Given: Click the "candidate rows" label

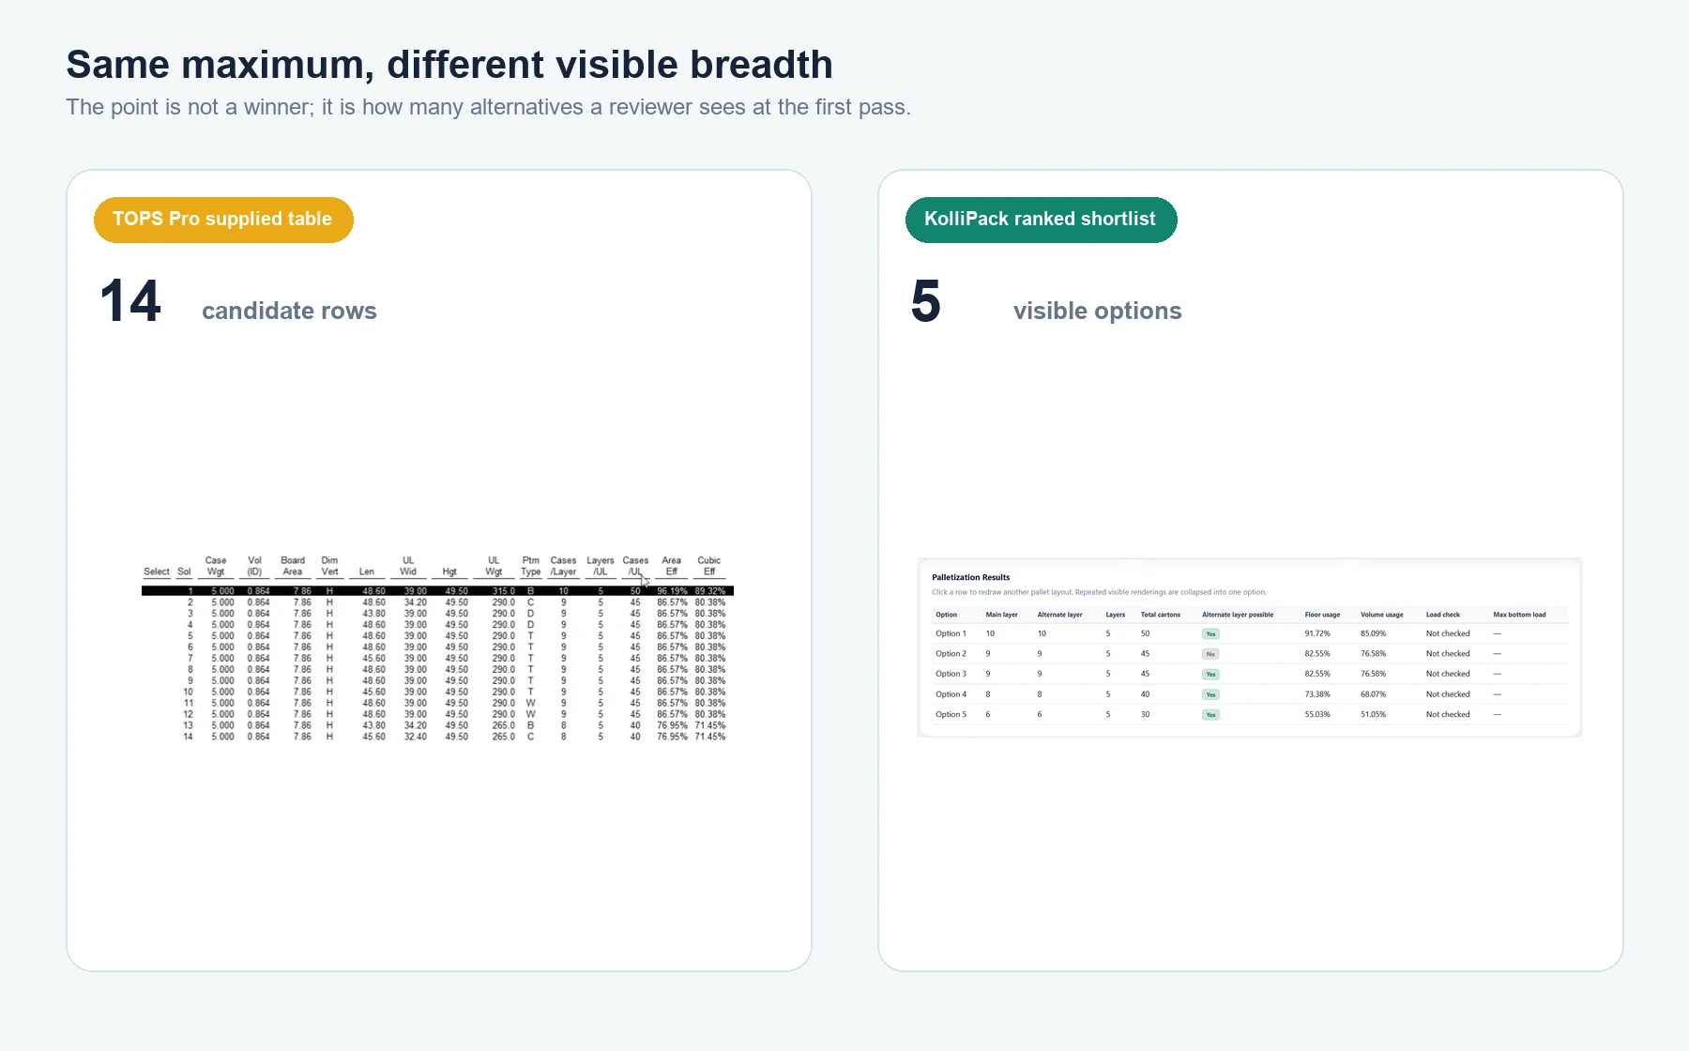Looking at the screenshot, I should [x=289, y=311].
